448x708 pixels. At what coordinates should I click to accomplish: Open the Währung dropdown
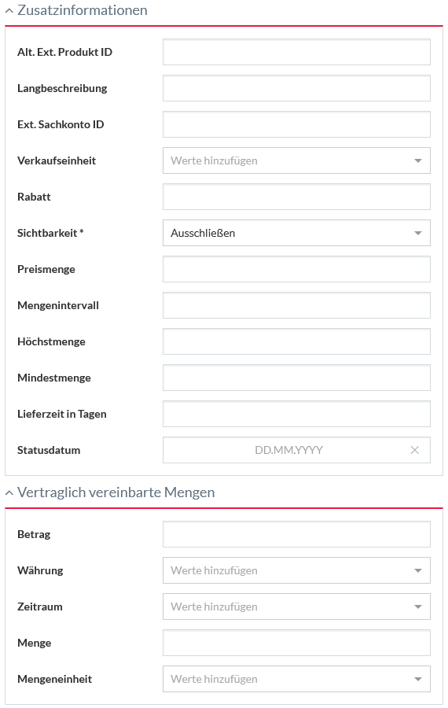point(296,571)
